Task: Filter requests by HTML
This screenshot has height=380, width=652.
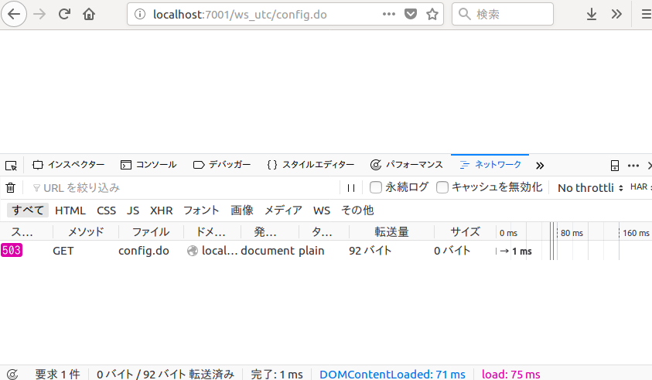Action: [x=70, y=211]
